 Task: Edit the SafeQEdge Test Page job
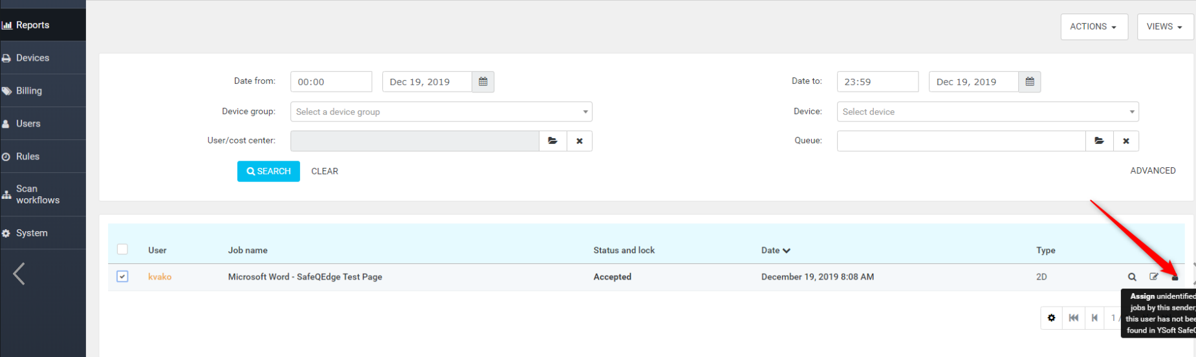[x=1153, y=277]
